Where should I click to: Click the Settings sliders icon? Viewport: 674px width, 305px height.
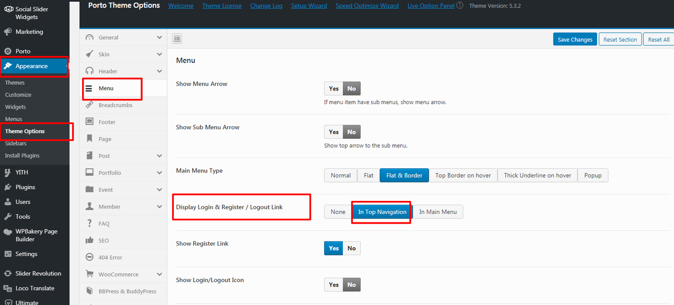7,253
